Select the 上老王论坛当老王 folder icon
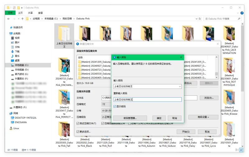The height and width of the screenshot is (157, 249). point(64,33)
